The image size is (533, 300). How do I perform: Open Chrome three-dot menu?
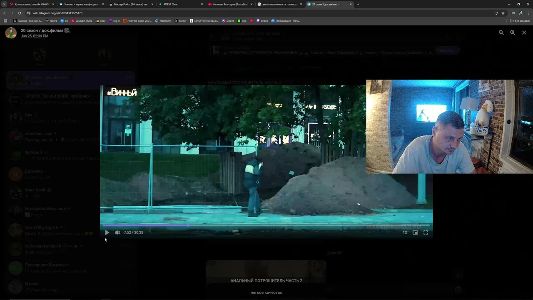point(528,13)
